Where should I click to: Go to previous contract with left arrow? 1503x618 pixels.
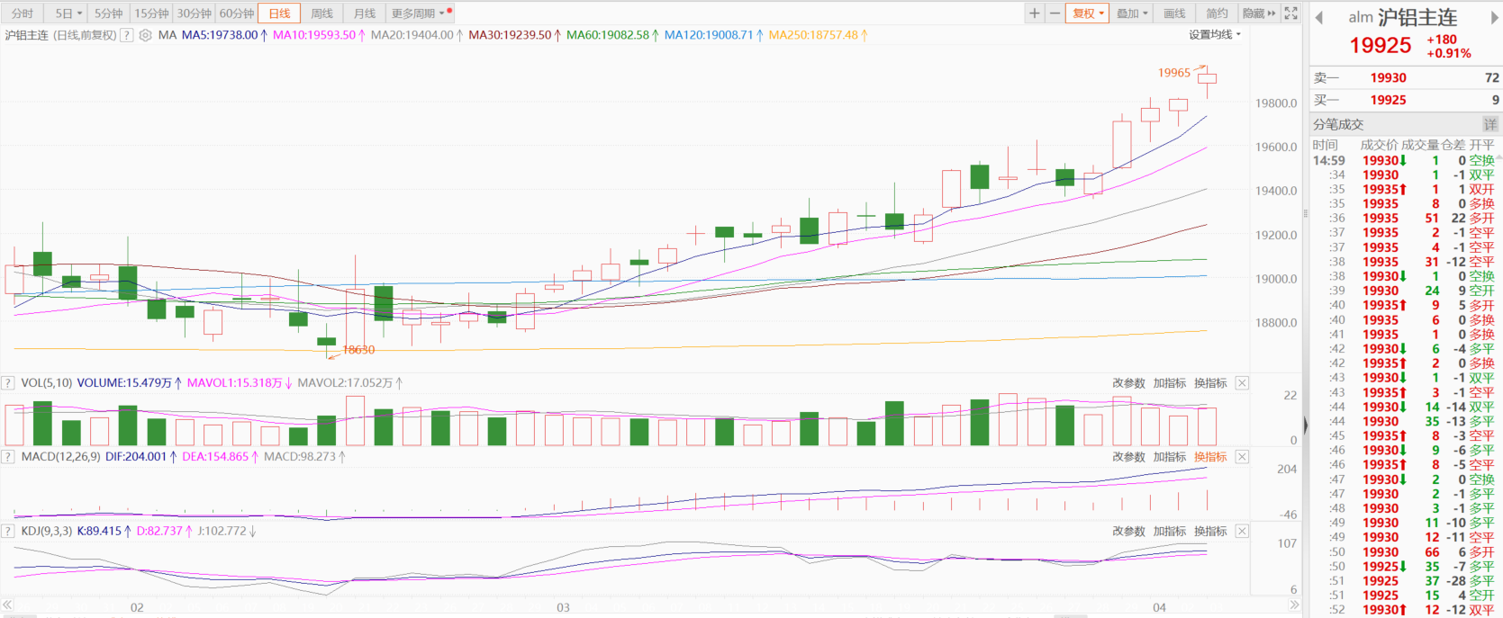(1319, 18)
